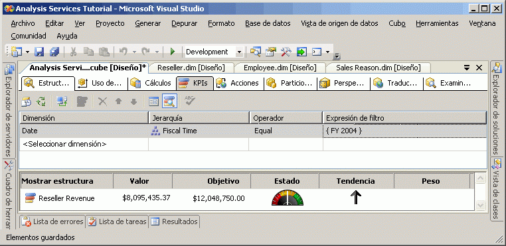Close the active document with X
Screen dimensions: 506x246
[479, 68]
